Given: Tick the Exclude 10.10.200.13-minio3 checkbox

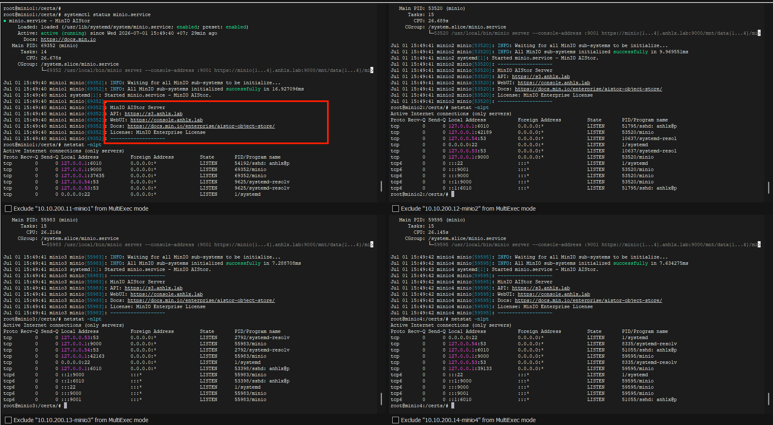Looking at the screenshot, I should tap(8, 420).
